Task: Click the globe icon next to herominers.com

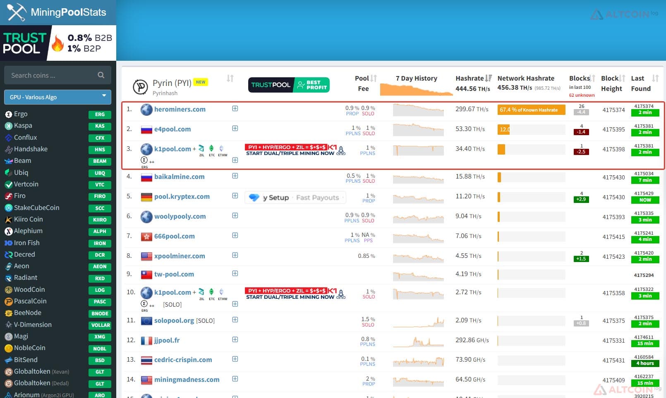Action: [146, 110]
